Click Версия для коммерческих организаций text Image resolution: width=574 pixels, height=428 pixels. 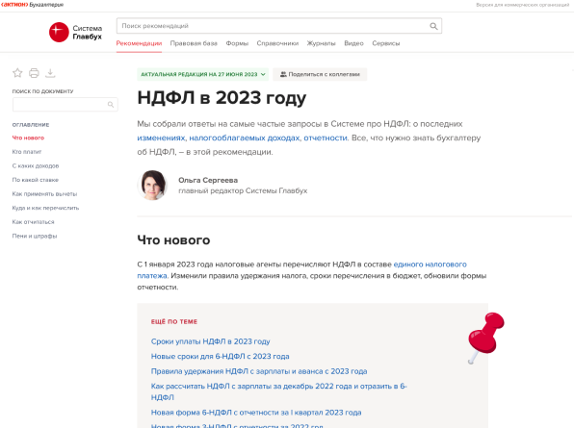522,5
